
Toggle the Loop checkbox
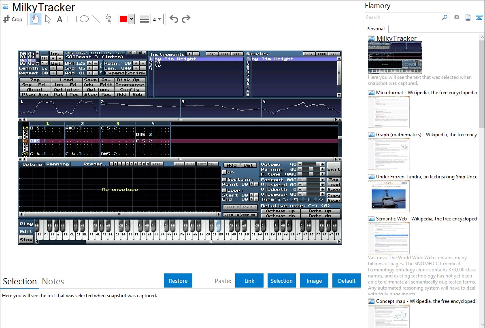click(x=224, y=190)
